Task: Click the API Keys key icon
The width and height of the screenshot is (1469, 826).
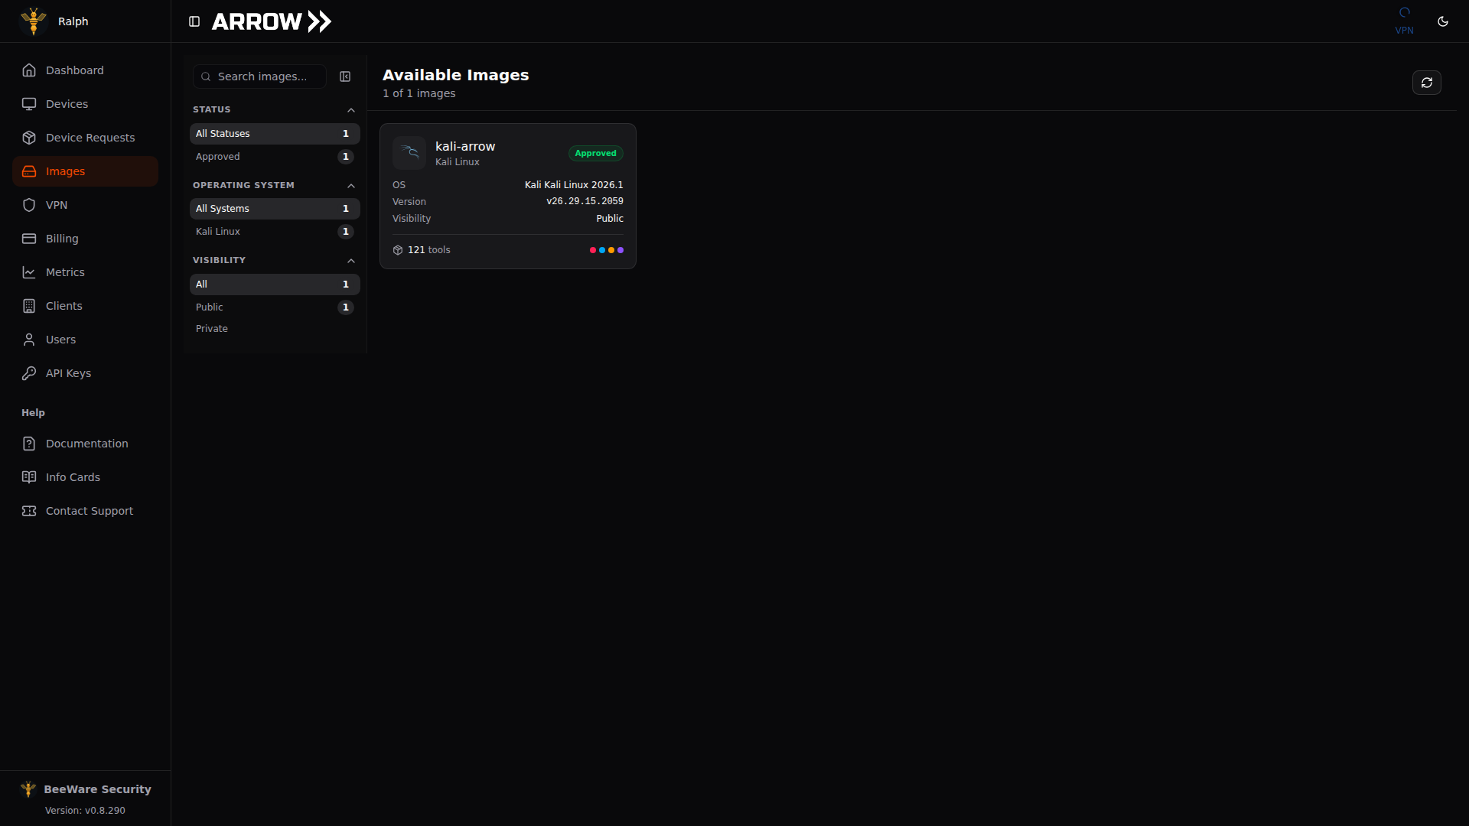Action: click(29, 373)
